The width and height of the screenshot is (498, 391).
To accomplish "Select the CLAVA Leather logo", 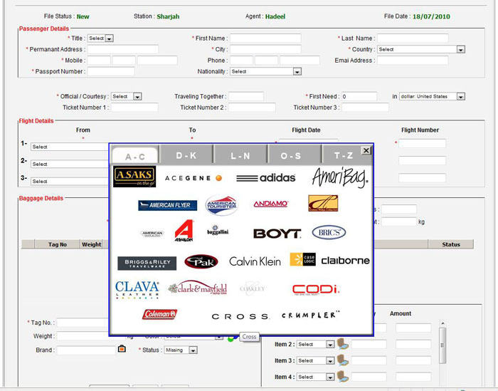I will (137, 288).
